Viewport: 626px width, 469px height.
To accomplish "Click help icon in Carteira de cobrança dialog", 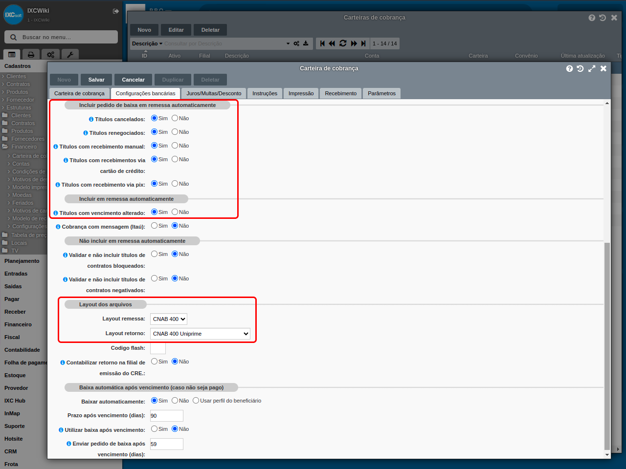I will point(569,68).
